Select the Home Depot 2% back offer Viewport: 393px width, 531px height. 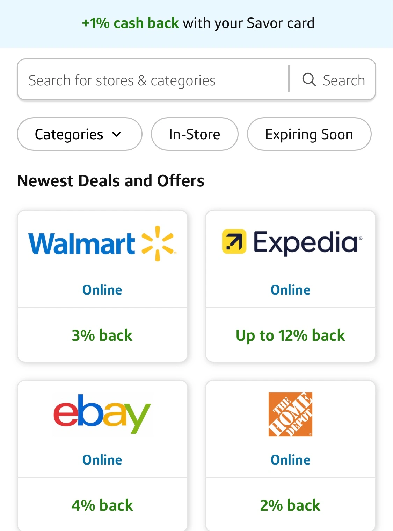pos(290,505)
